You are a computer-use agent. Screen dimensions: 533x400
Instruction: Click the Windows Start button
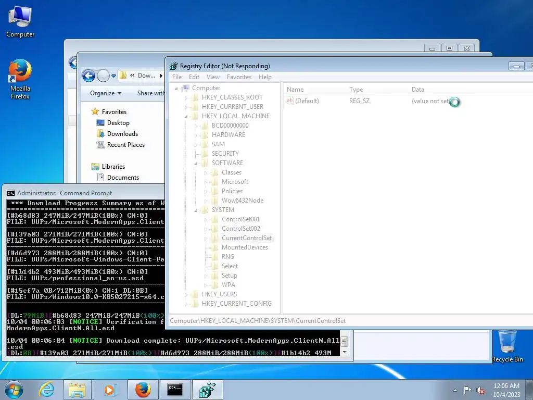pyautogui.click(x=14, y=390)
